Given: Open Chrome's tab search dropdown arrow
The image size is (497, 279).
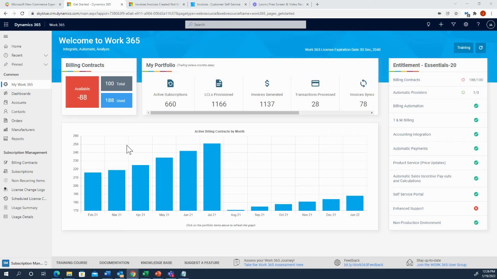Looking at the screenshot, I should 455,4.
